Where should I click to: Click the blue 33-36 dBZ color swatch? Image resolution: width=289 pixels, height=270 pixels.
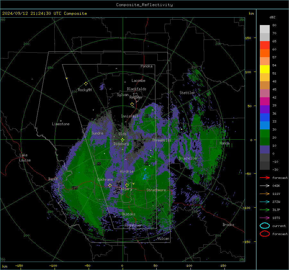(265, 118)
